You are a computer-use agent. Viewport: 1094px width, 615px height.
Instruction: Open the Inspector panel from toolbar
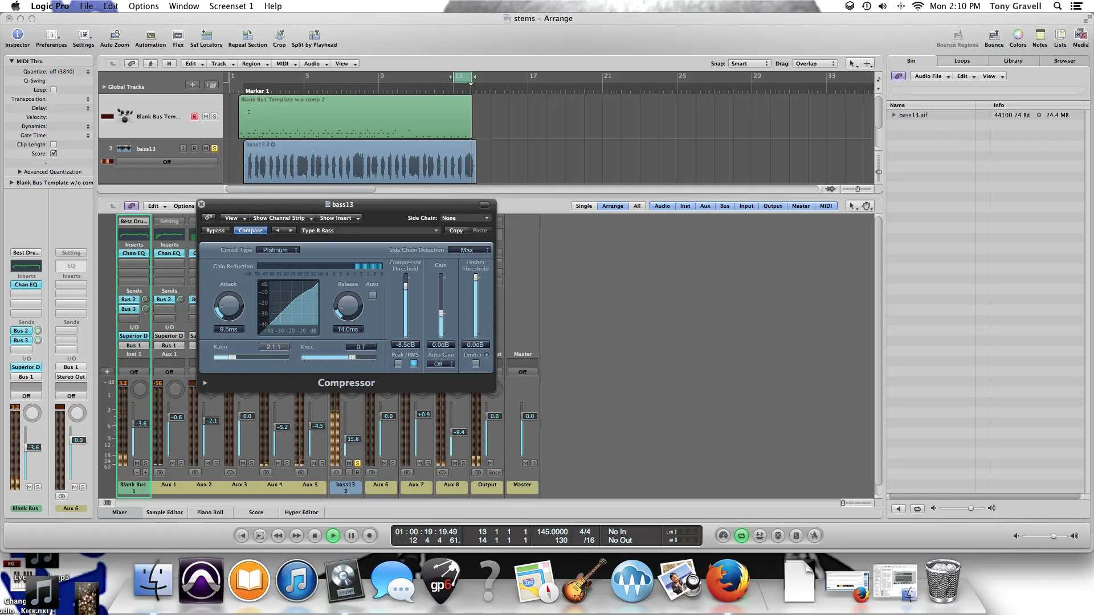click(17, 38)
